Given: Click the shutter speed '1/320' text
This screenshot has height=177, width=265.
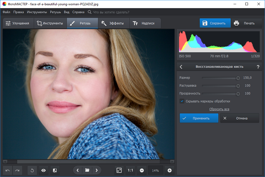Looking at the screenshot, I should [255, 56].
